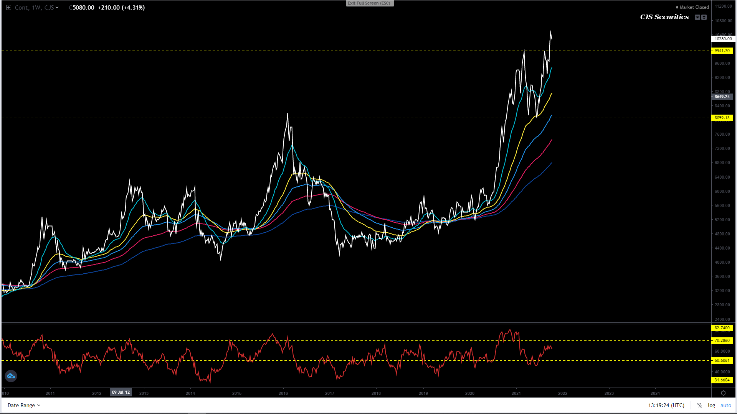Screen dimensions: 737x414
Task: Expand the Cont, 1W, CJS legend dropdown
Action: tap(57, 7)
